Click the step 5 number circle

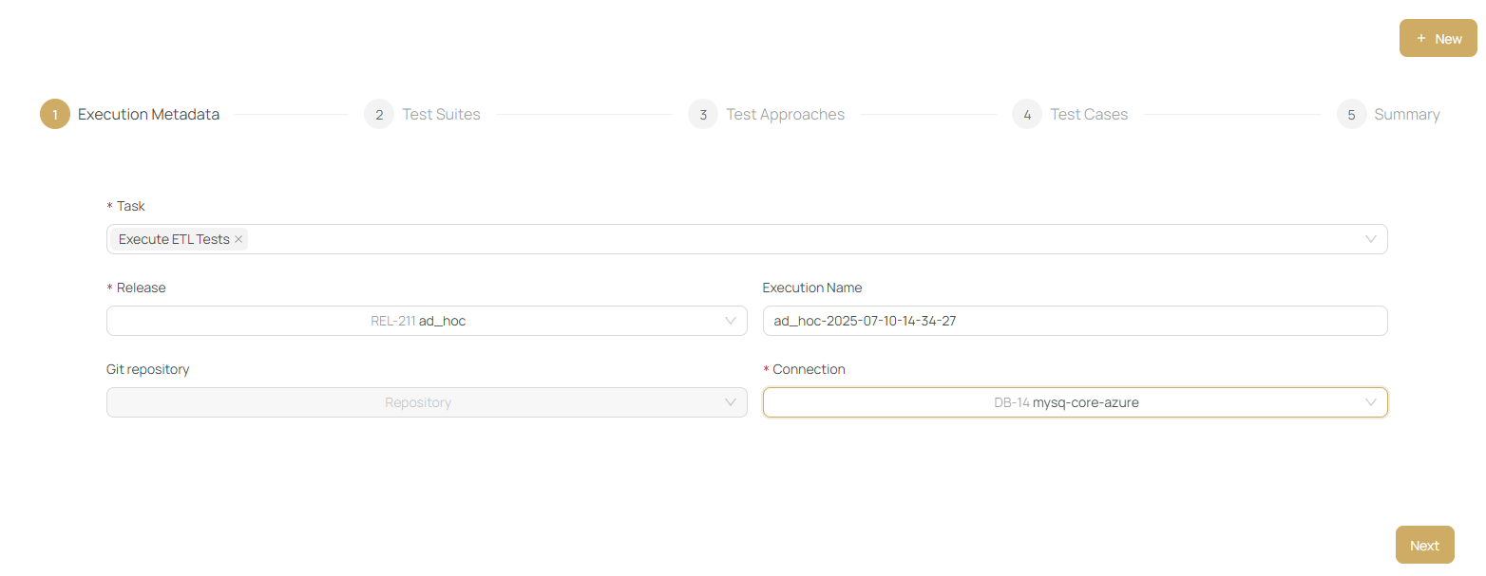[1351, 115]
